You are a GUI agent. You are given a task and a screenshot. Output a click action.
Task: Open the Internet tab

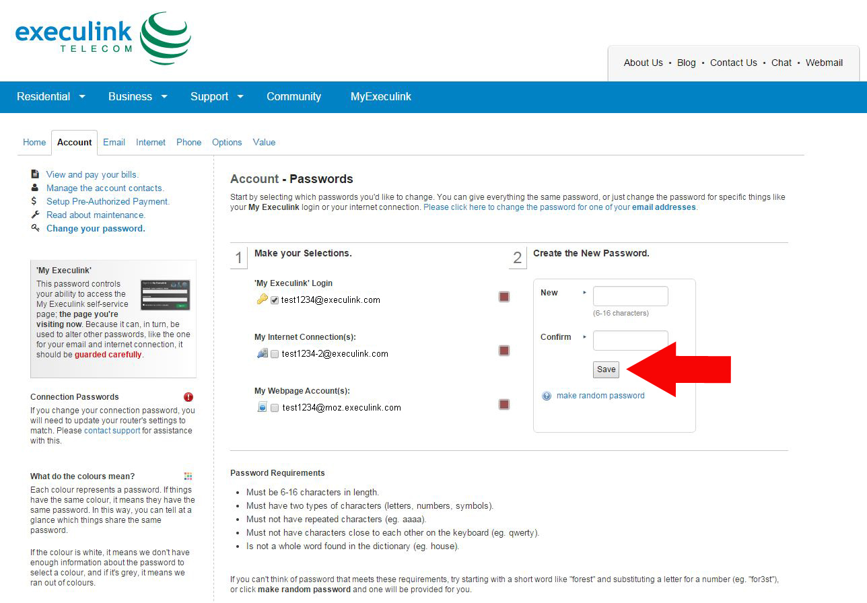tap(151, 143)
